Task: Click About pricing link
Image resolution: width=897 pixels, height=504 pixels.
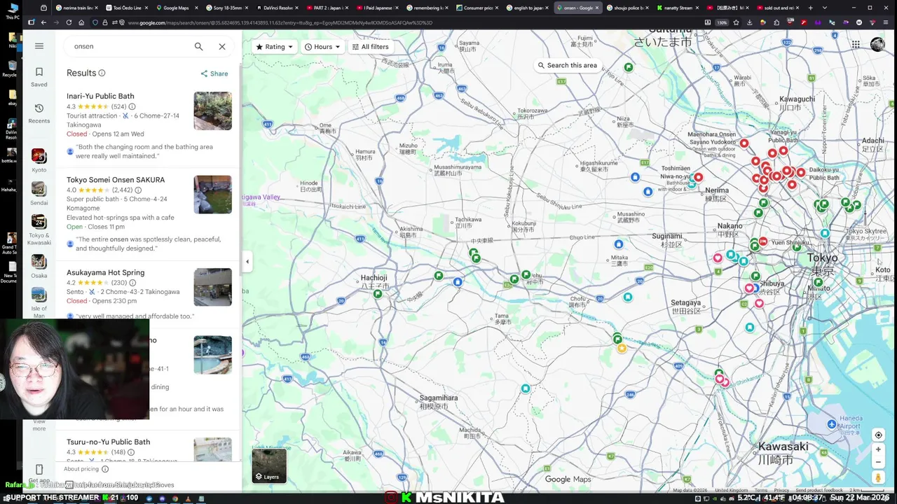Action: pos(81,469)
